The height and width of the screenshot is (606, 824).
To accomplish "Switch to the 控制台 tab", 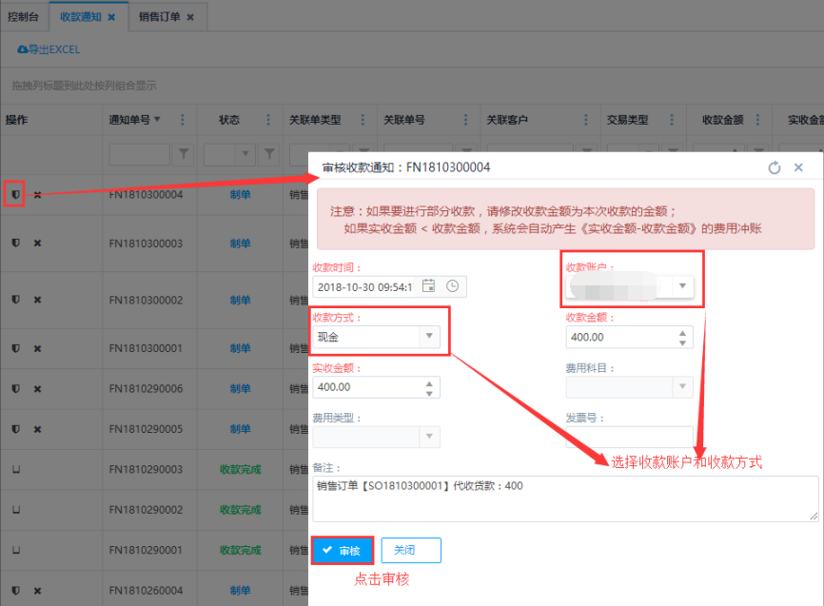I will [x=23, y=17].
